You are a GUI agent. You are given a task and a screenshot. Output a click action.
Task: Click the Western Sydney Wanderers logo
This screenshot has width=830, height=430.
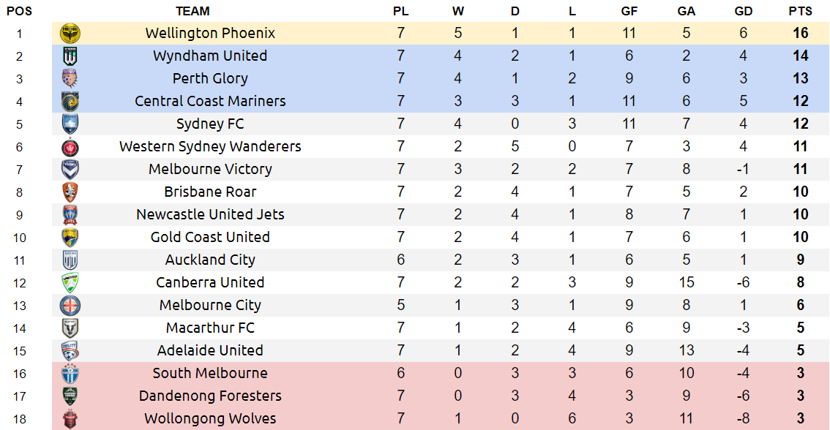pos(70,147)
